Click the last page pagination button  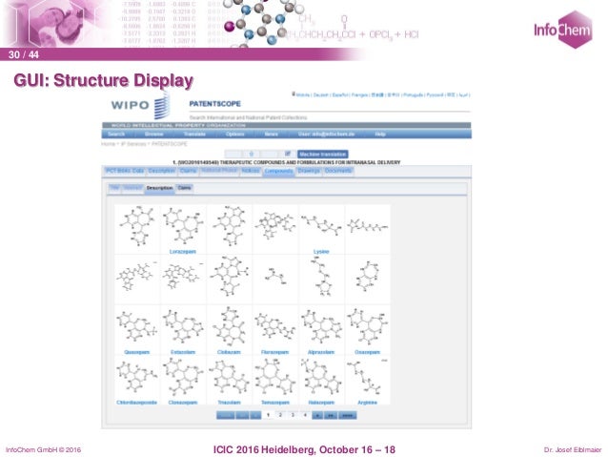[x=348, y=415]
